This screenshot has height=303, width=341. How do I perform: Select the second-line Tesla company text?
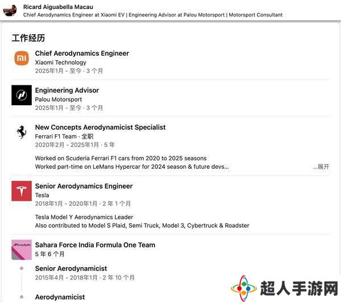click(x=42, y=195)
